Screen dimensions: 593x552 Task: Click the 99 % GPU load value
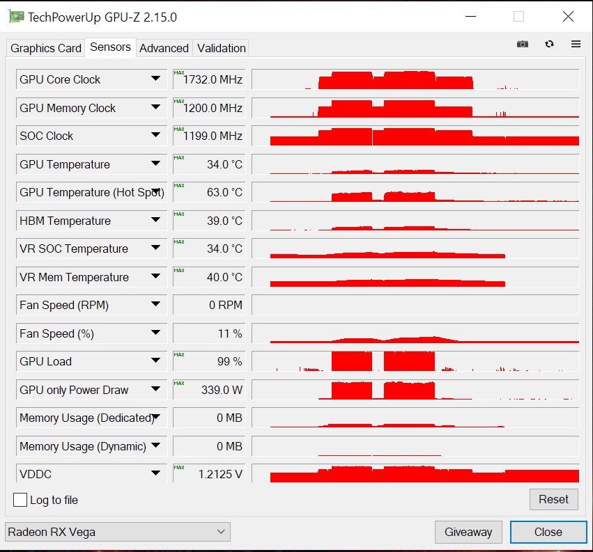point(209,361)
